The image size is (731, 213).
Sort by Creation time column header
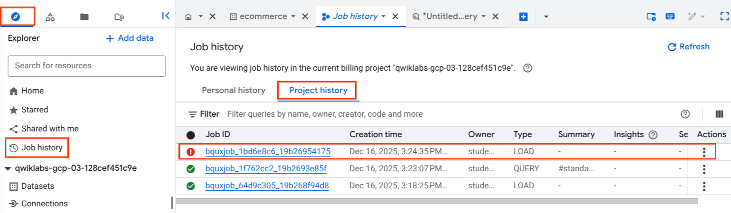pyautogui.click(x=375, y=134)
